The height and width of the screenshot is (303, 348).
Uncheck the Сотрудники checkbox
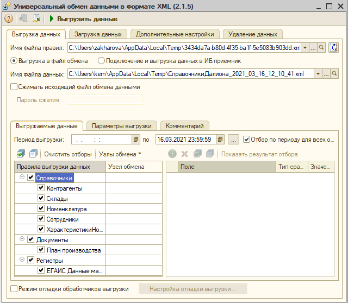click(41, 218)
